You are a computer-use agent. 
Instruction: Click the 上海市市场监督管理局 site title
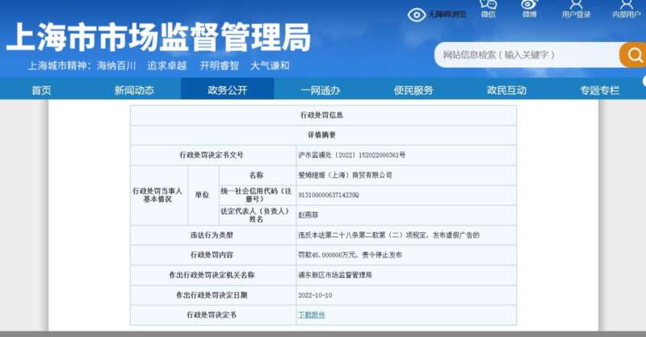pos(158,37)
